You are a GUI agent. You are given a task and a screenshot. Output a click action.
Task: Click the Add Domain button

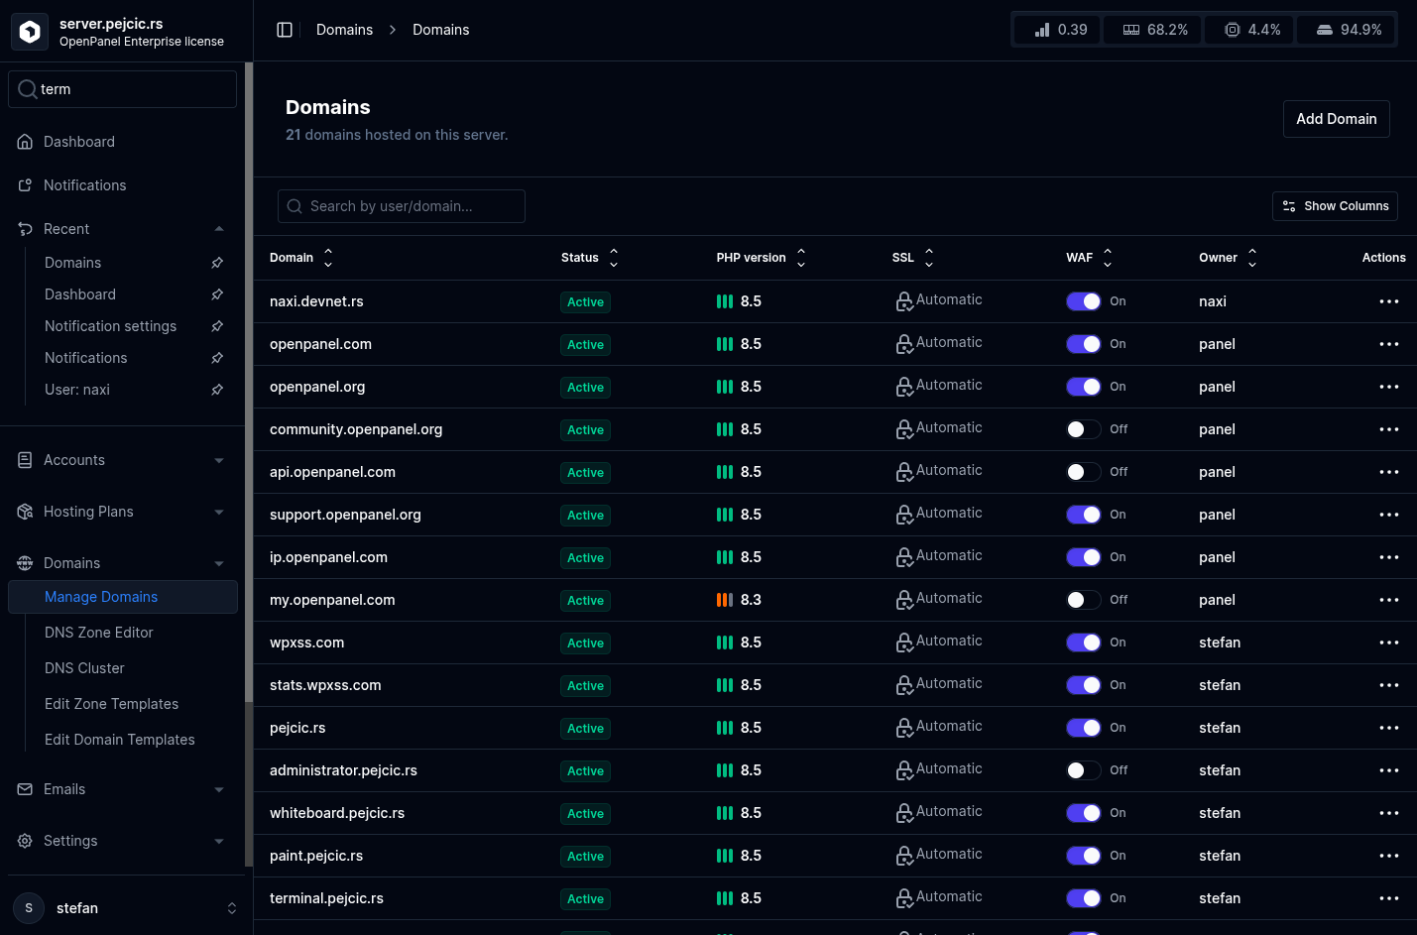pos(1336,119)
